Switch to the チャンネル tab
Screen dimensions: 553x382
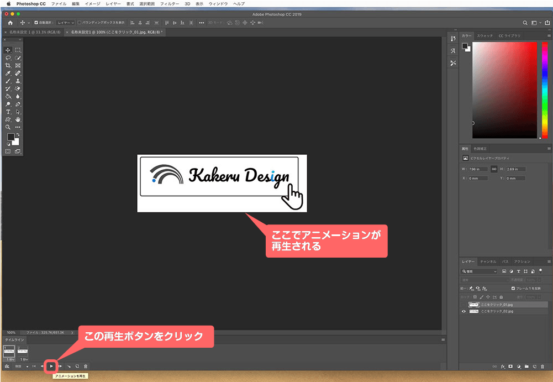click(x=488, y=261)
